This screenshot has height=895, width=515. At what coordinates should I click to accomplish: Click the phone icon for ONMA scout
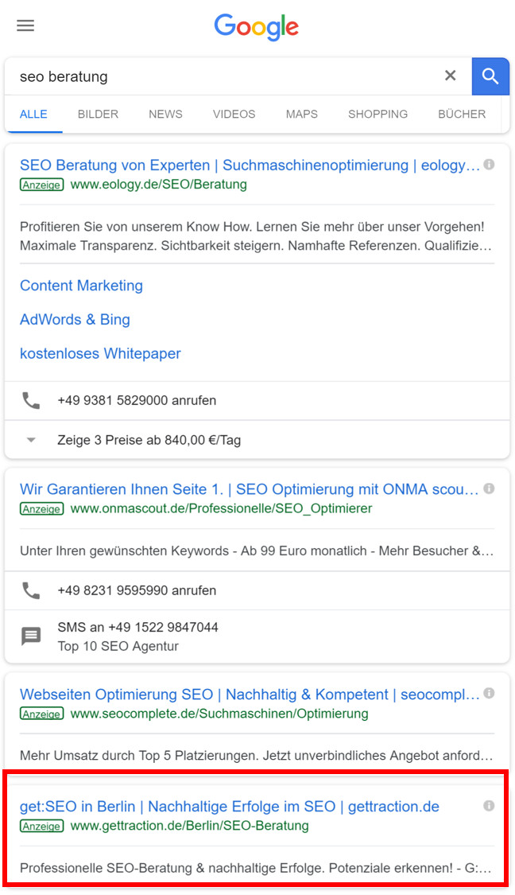pos(30,590)
